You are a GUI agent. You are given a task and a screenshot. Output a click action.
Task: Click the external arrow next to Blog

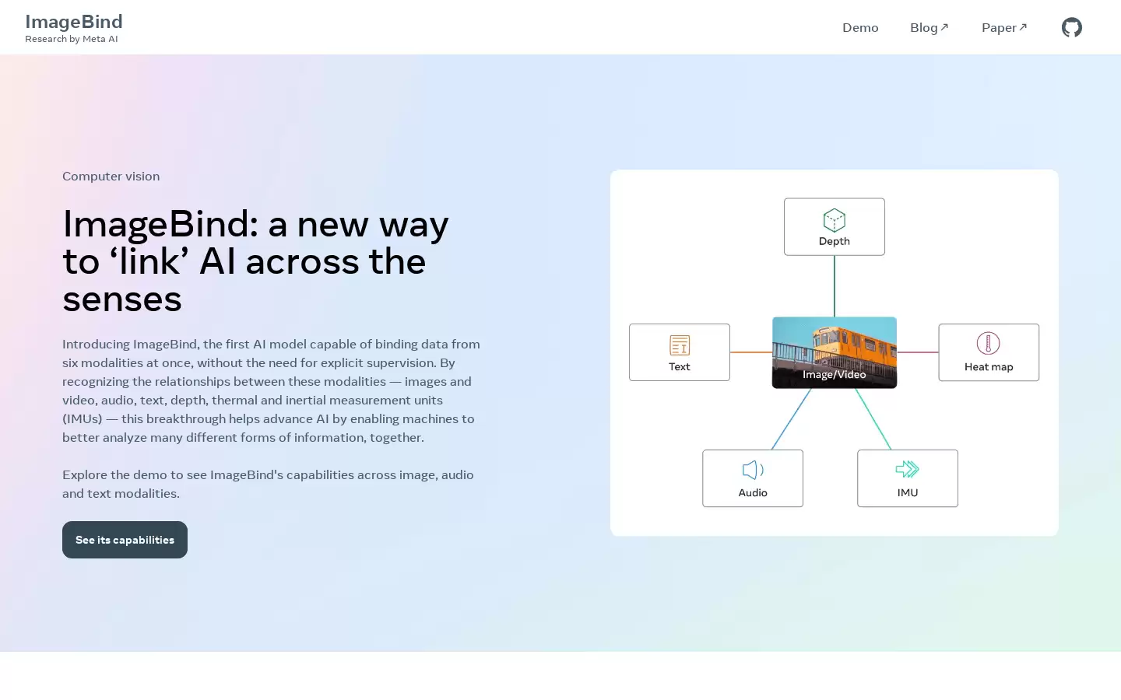click(944, 27)
